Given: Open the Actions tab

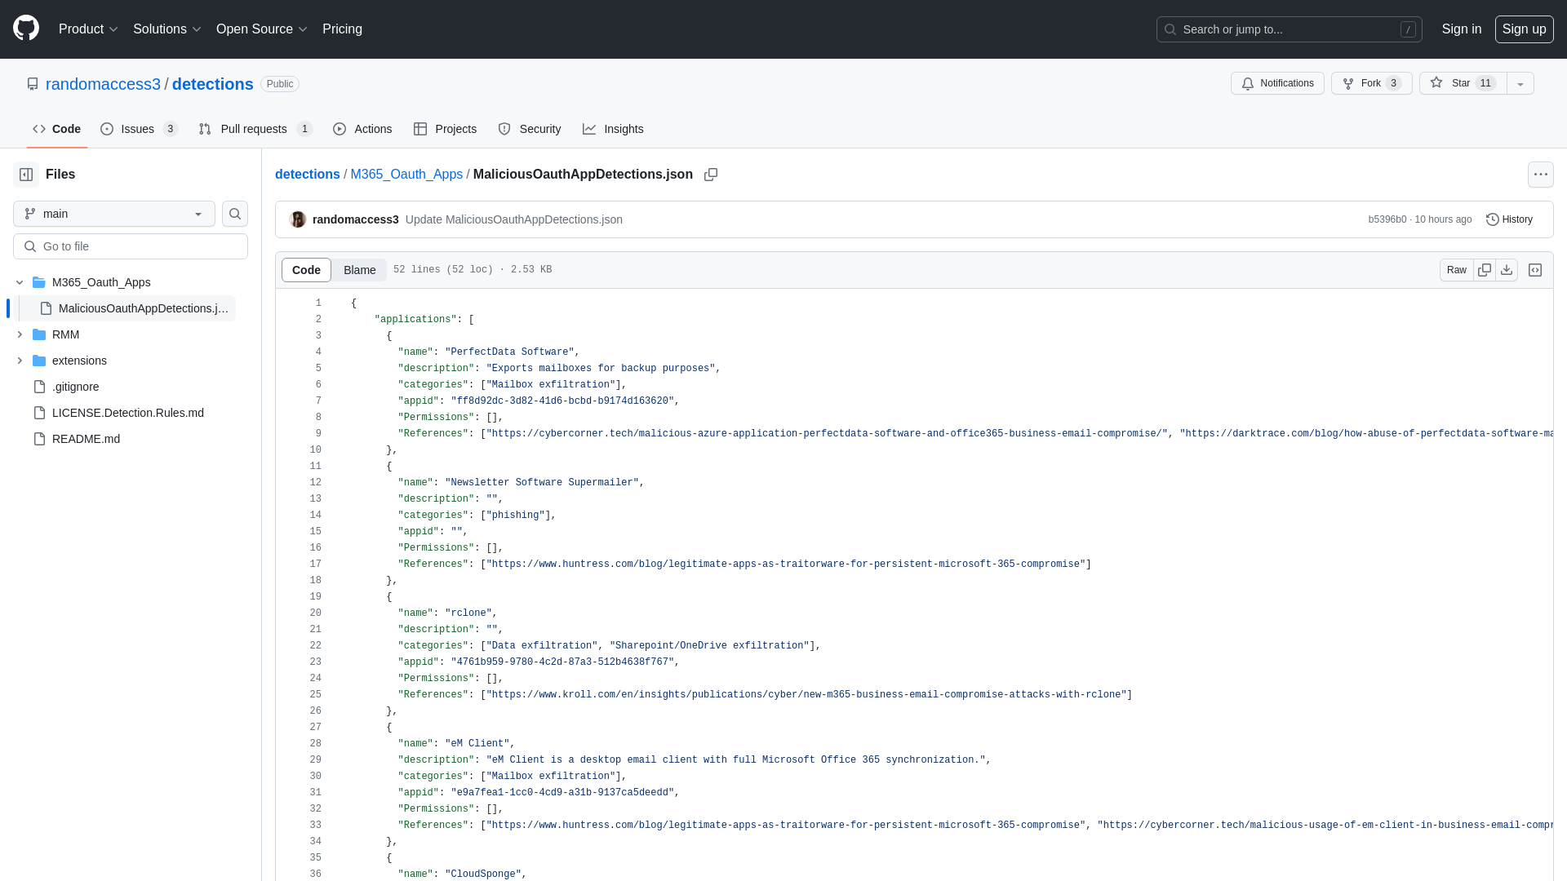Looking at the screenshot, I should point(362,129).
